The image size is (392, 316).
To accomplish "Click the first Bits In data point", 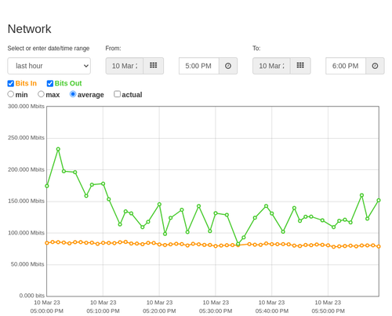I will (x=47, y=243).
